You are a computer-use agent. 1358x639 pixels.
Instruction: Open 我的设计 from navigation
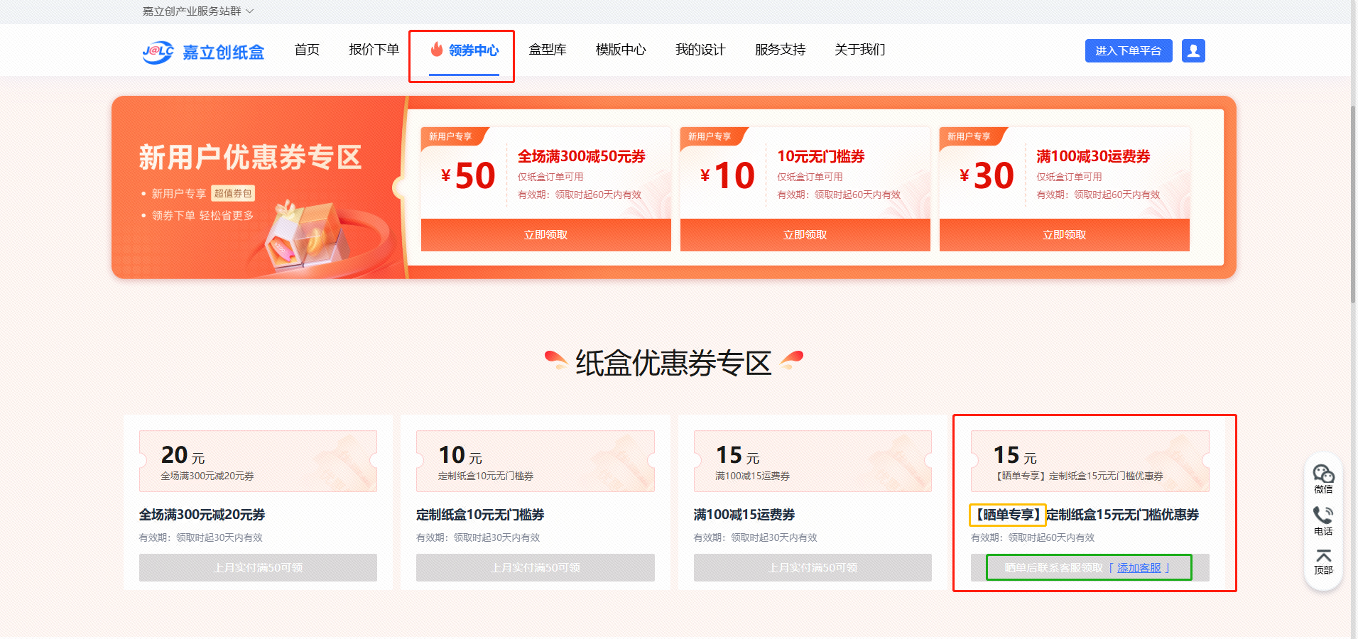click(700, 50)
